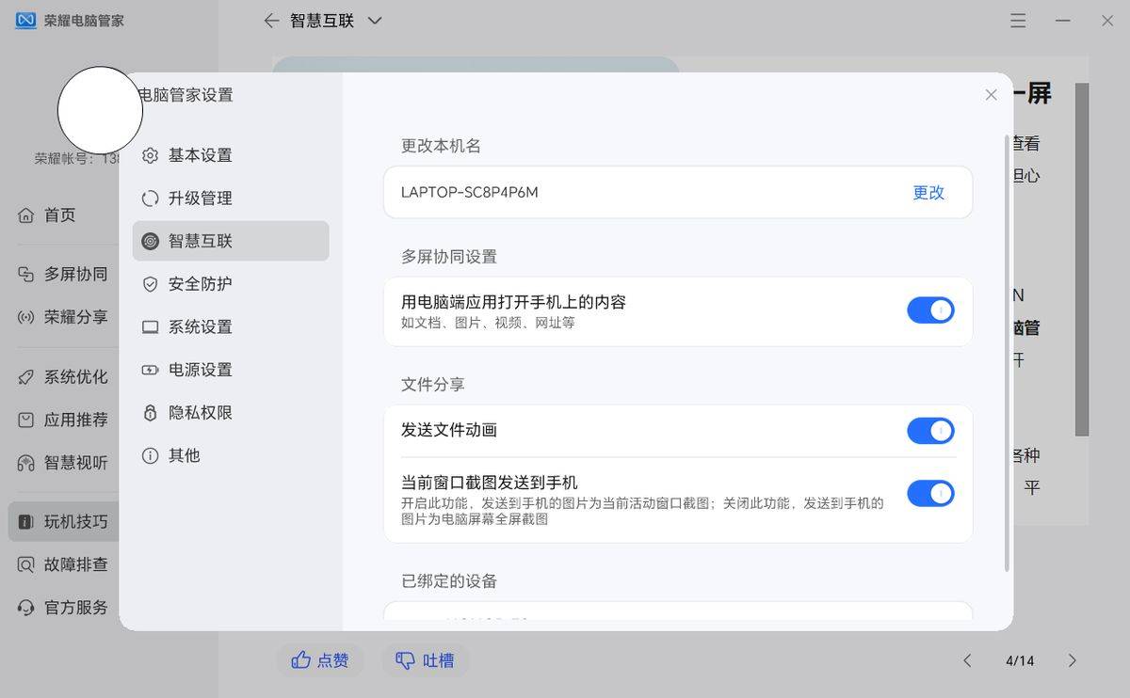Click the 升级管理 refresh icon
1130x698 pixels.
click(150, 198)
